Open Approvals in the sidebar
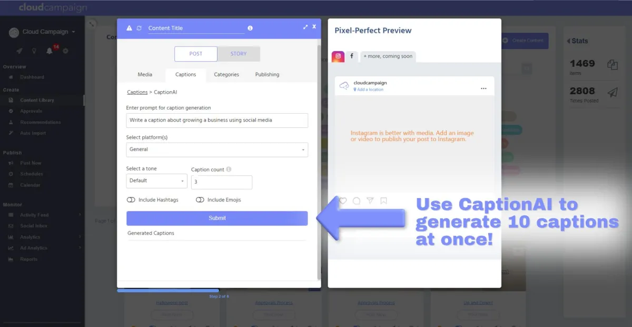The image size is (632, 327). (x=31, y=111)
